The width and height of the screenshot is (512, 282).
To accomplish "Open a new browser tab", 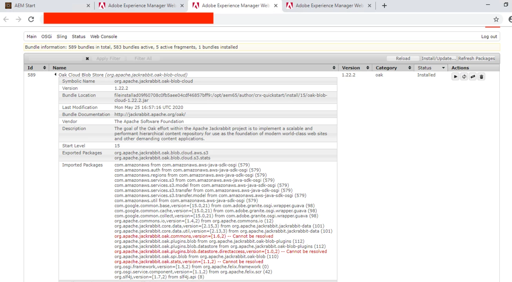I will click(384, 5).
